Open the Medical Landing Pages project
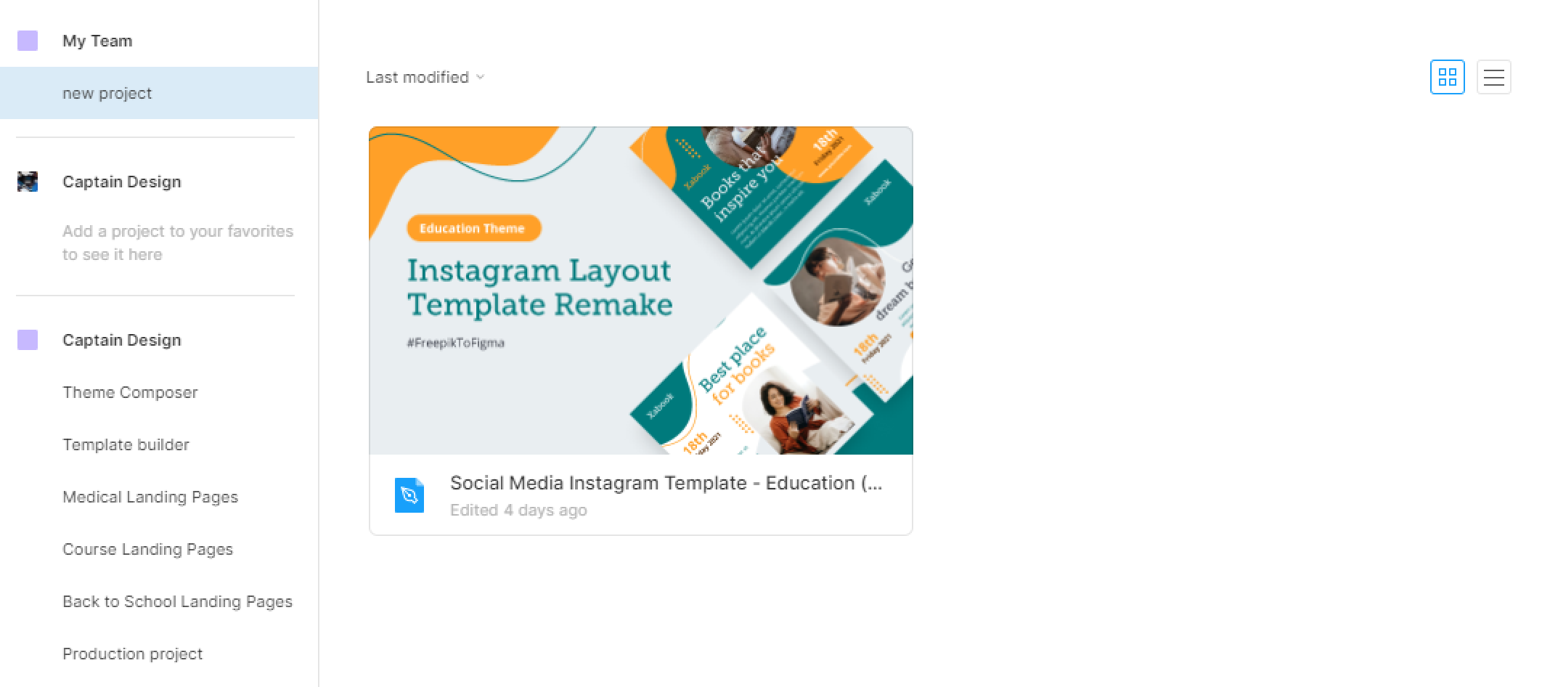This screenshot has width=1542, height=687. (x=150, y=497)
